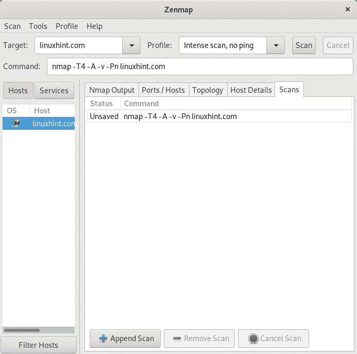This screenshot has height=354, width=357.
Task: Start the scan with the Scan button
Action: coord(304,45)
